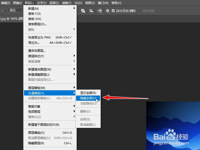200x150 pixels.
Task: Click the 复制 CSS menu item
Action: (x=34, y=13)
